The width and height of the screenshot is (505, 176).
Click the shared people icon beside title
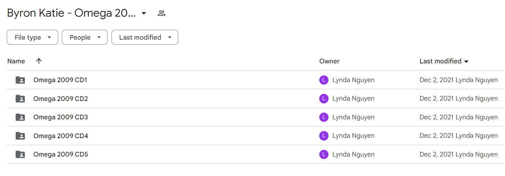[x=162, y=13]
